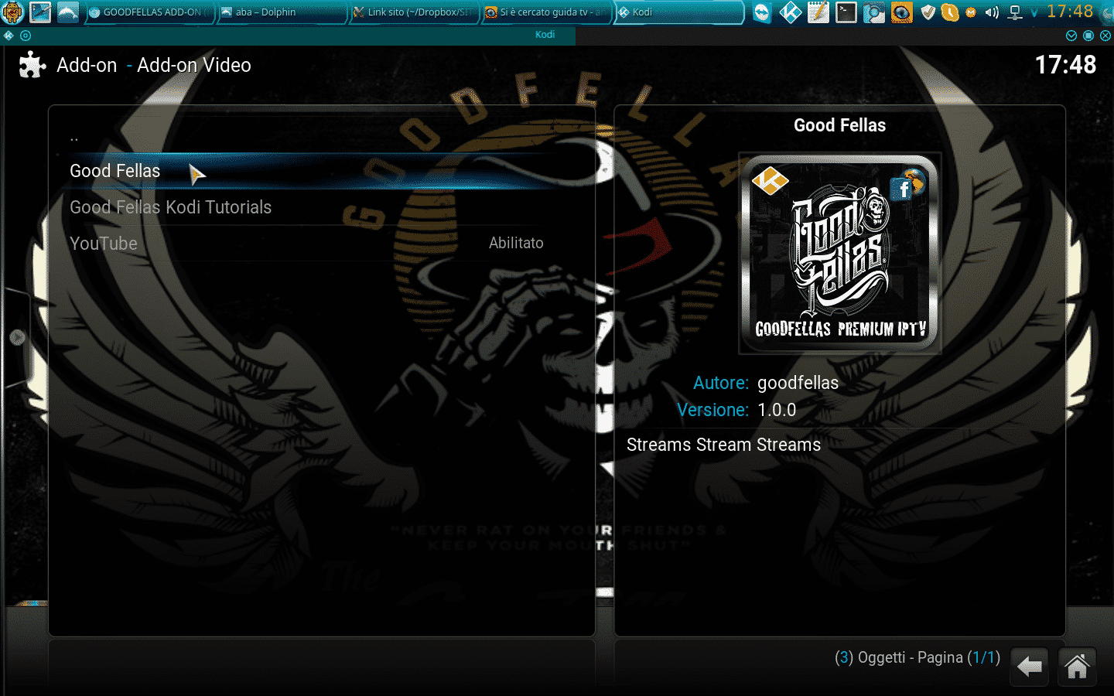Image resolution: width=1114 pixels, height=696 pixels.
Task: Click the panel clock showing 17:48
Action: point(1070,12)
